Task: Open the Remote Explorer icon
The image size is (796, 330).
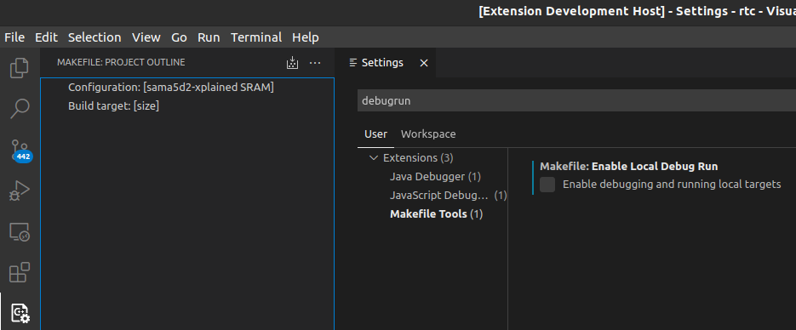Action: (20, 231)
